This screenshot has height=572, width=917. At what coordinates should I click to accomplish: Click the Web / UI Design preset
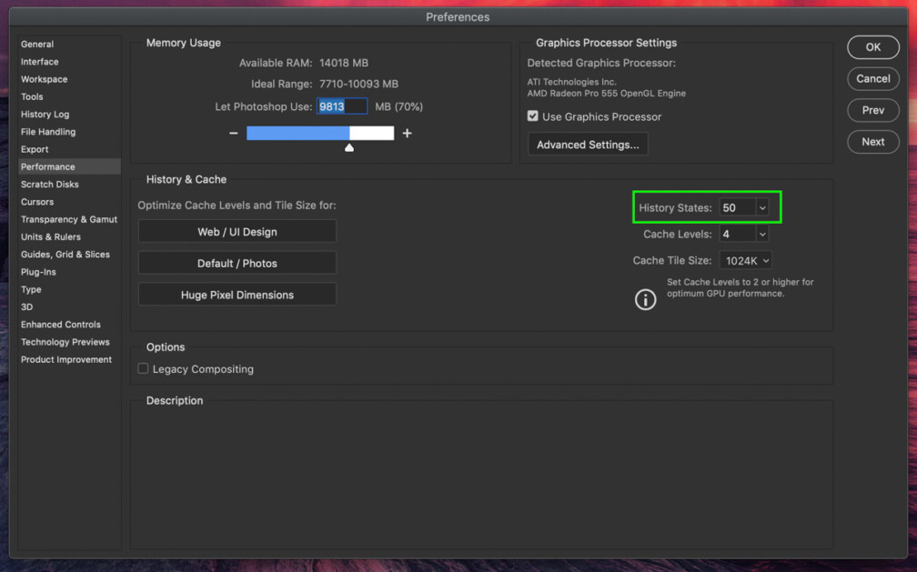tap(237, 232)
